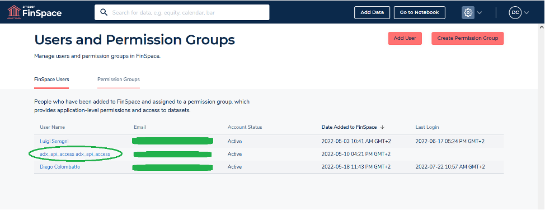
Task: Click the Add User button
Action: (x=405, y=38)
